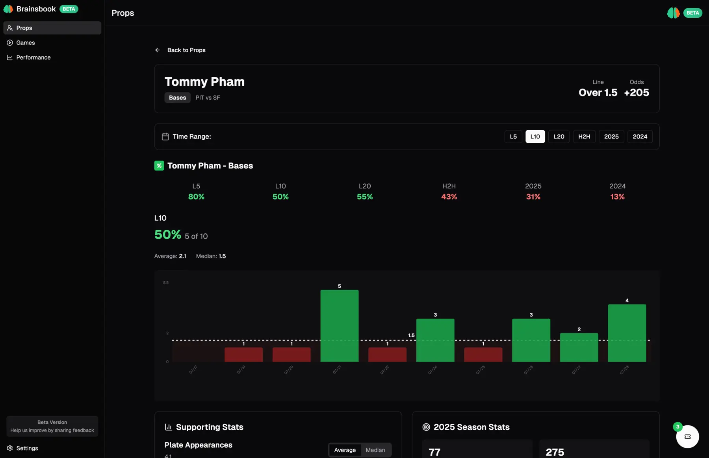Open Props from the sidebar
Viewport: 709px width, 458px height.
pyautogui.click(x=52, y=28)
